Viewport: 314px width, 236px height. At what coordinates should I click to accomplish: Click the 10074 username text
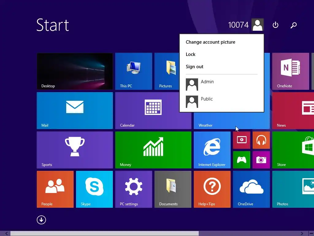pos(238,25)
